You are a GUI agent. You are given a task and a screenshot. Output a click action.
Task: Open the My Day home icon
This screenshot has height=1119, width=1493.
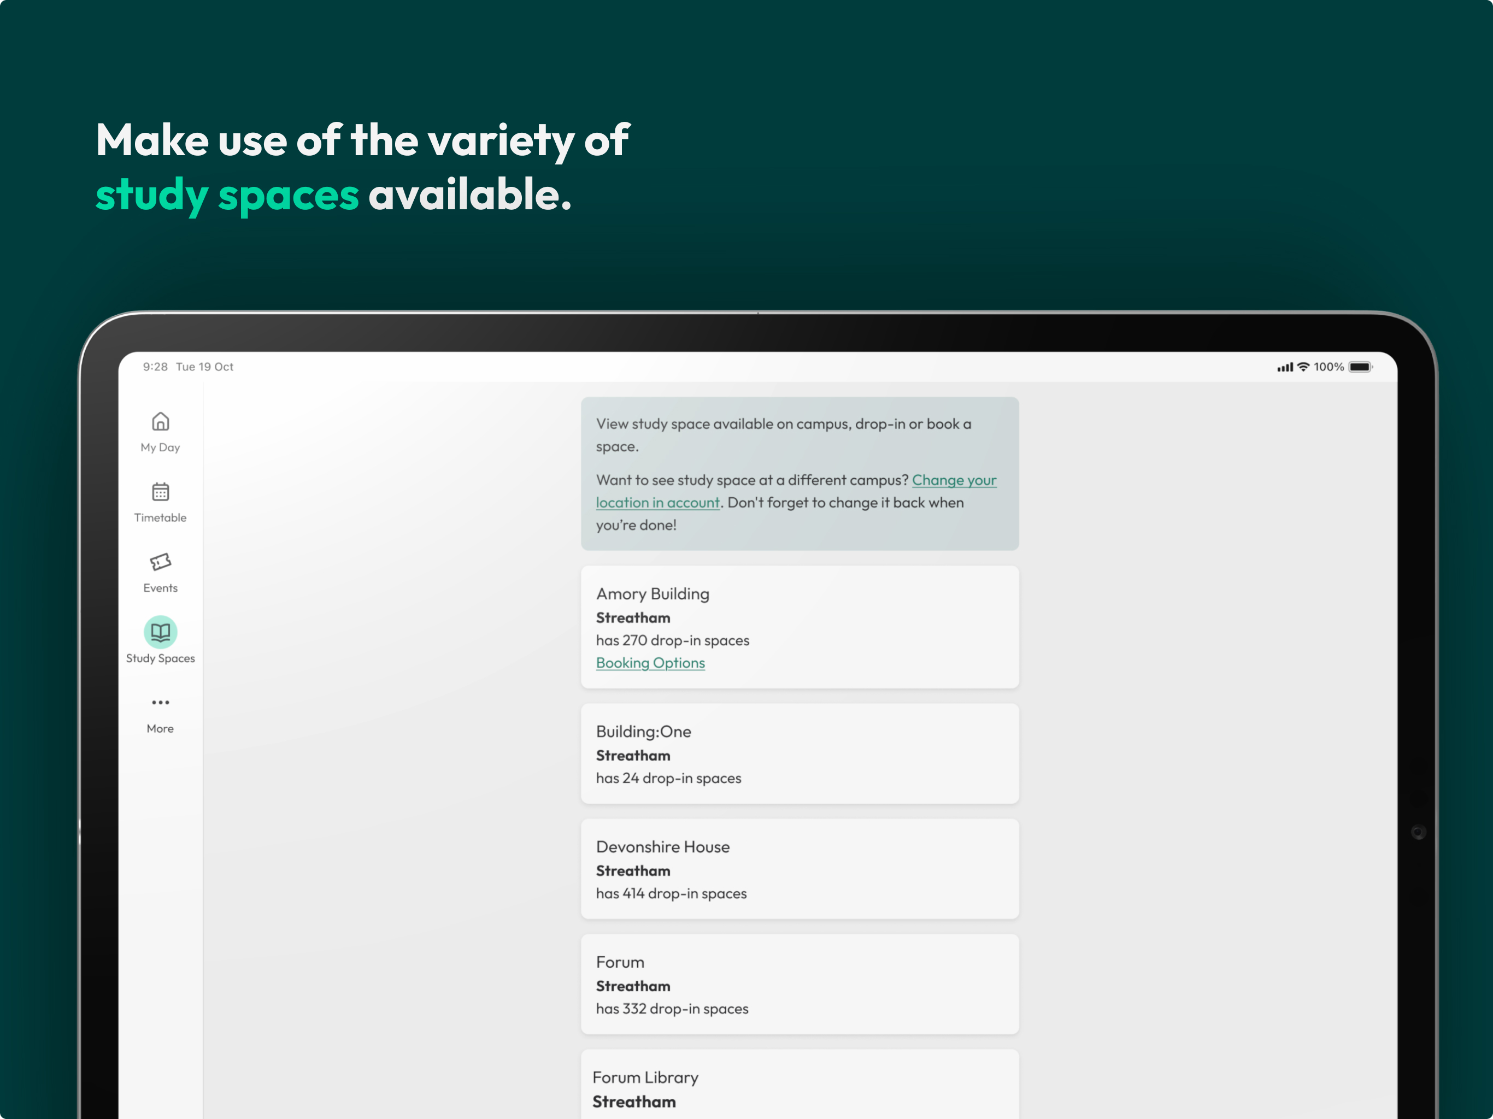click(x=160, y=421)
